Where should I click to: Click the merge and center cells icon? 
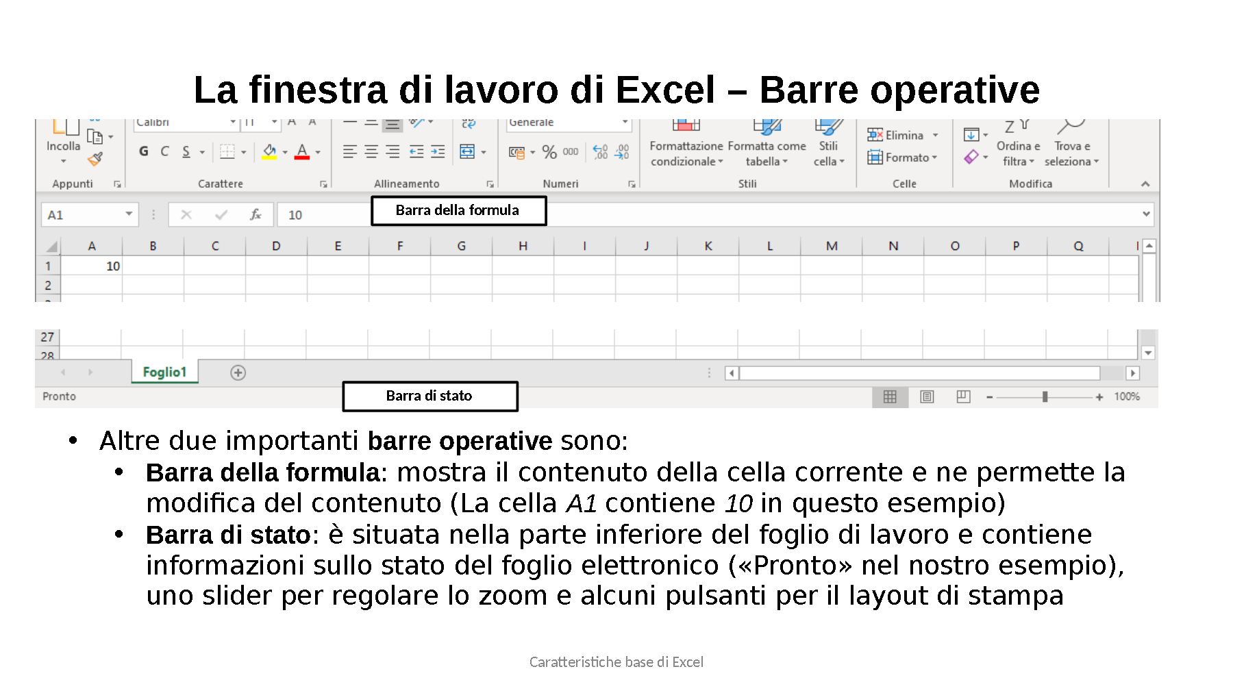(x=467, y=152)
